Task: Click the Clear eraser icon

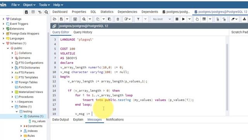Action: [234, 19]
